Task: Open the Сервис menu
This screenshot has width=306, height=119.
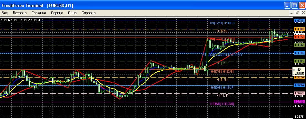Action: point(57,13)
